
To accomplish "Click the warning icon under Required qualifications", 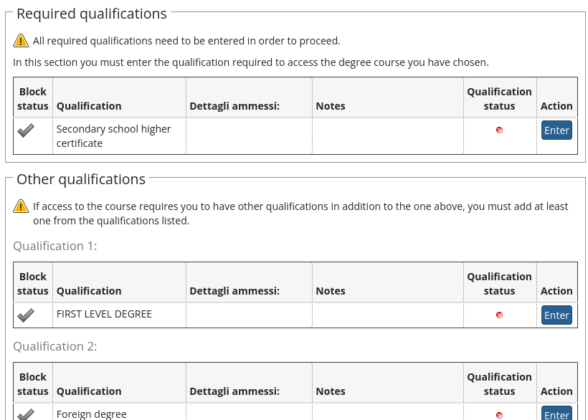I will coord(21,41).
